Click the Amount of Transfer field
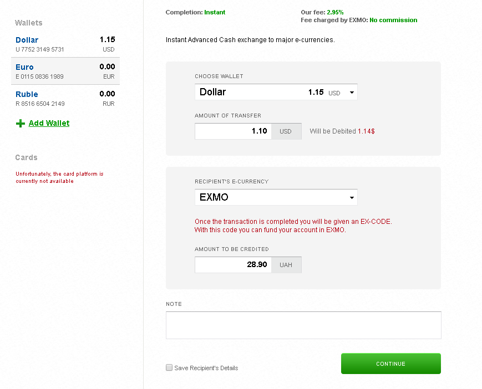The image size is (482, 389). [x=234, y=131]
